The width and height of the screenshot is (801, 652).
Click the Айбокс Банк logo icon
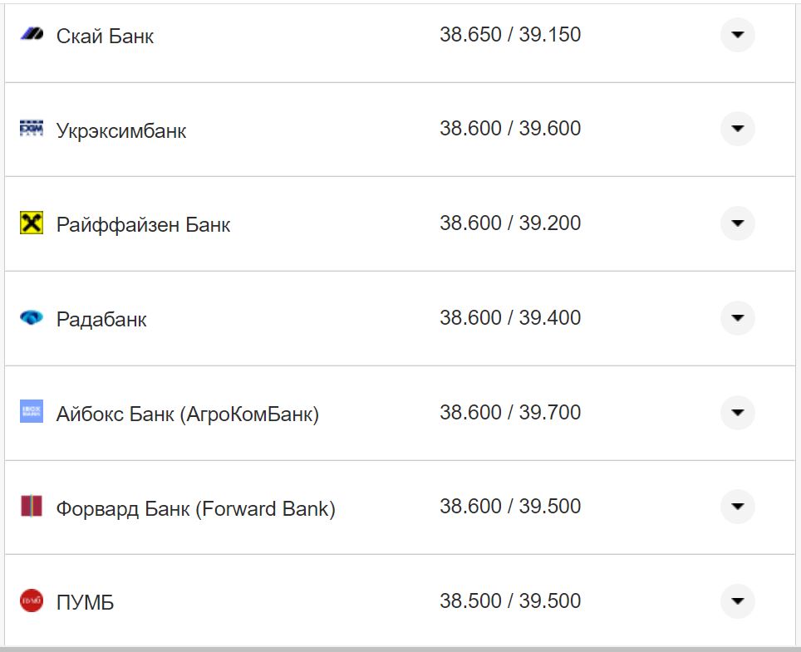click(31, 412)
